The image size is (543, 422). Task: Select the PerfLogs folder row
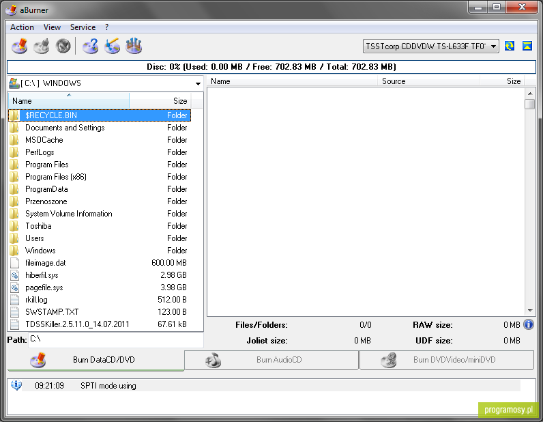tap(100, 152)
